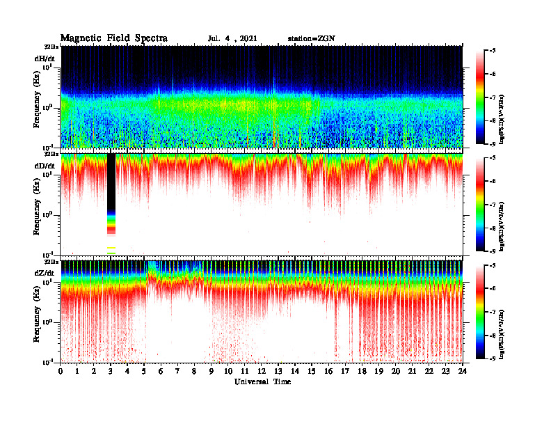Viewport: 551px width, 426px height.
Task: Click the -6 tick on dZ/dt color bar
Action: [493, 288]
